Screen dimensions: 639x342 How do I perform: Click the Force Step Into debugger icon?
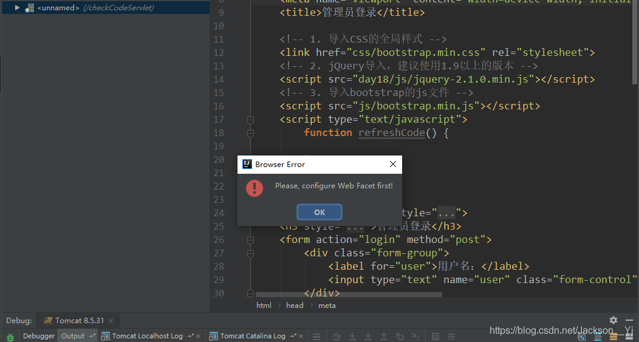pyautogui.click(x=367, y=337)
